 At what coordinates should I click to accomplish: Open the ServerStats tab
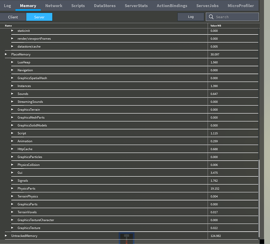136,6
